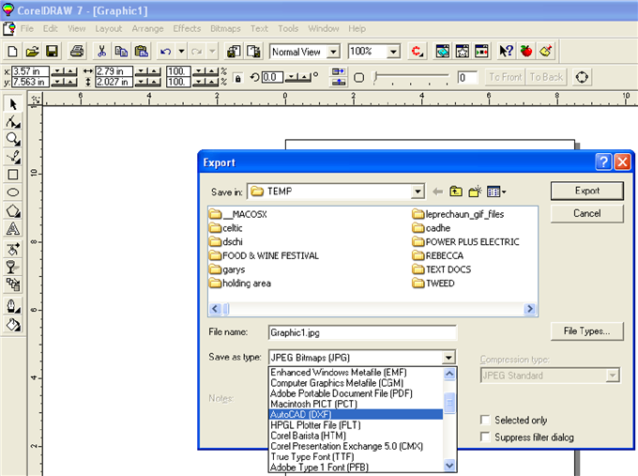Click the Paste clipboard icon
The image size is (638, 476).
point(141,52)
